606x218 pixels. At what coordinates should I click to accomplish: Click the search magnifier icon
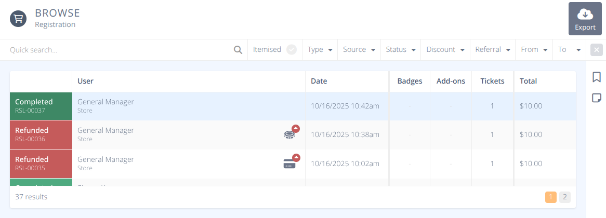(238, 50)
